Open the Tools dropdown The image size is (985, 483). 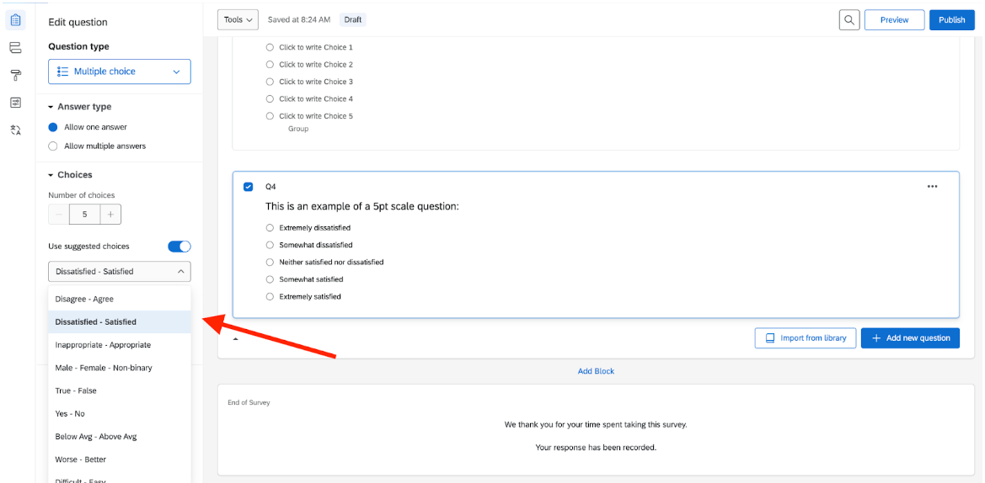tap(238, 20)
